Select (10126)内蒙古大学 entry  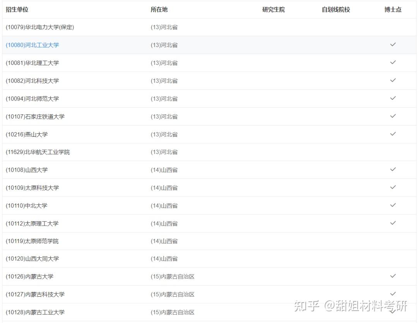(29, 276)
